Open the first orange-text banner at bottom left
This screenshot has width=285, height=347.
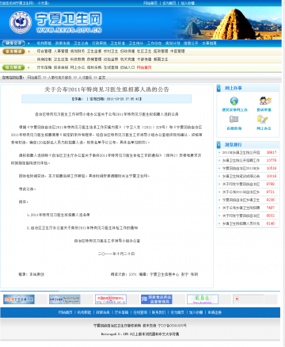click(x=19, y=299)
